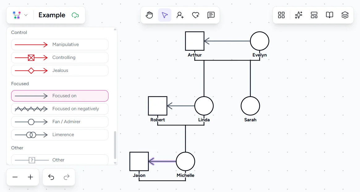360x192 pixels.
Task: Select Arthur's square node
Action: point(195,41)
